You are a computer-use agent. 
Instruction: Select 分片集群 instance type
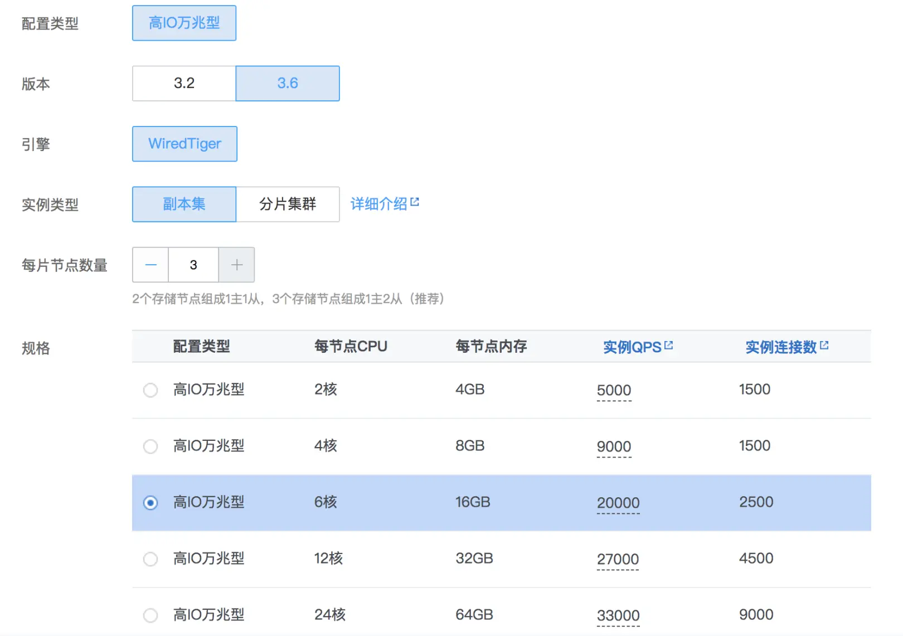pos(288,204)
